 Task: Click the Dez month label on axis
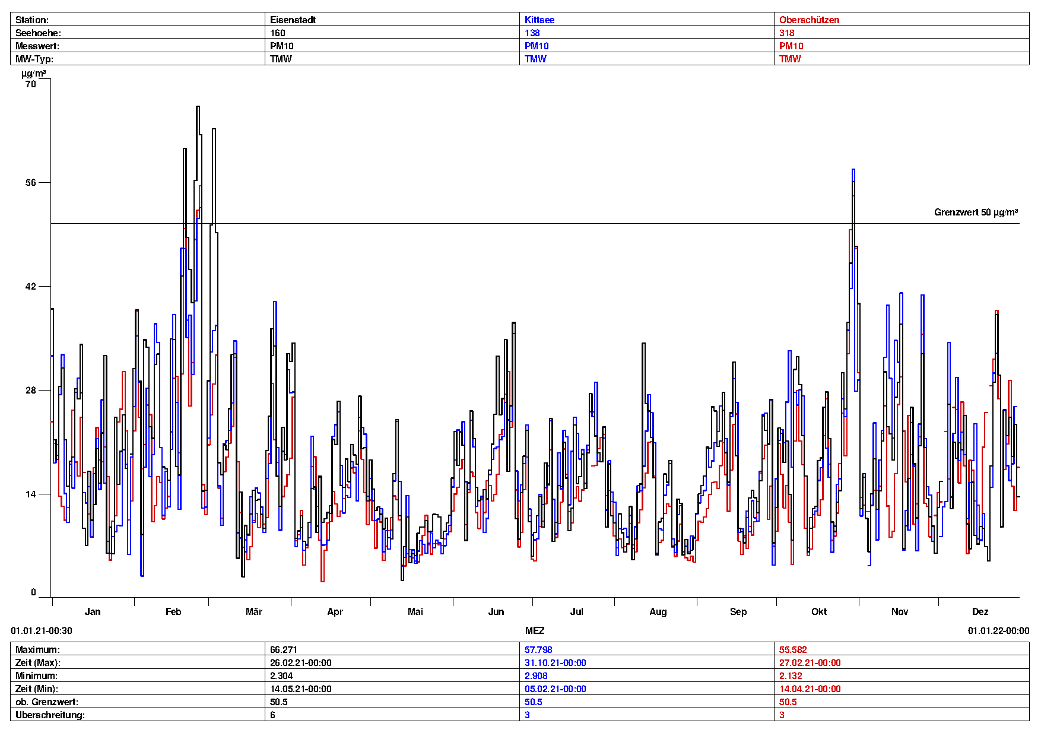click(x=980, y=611)
